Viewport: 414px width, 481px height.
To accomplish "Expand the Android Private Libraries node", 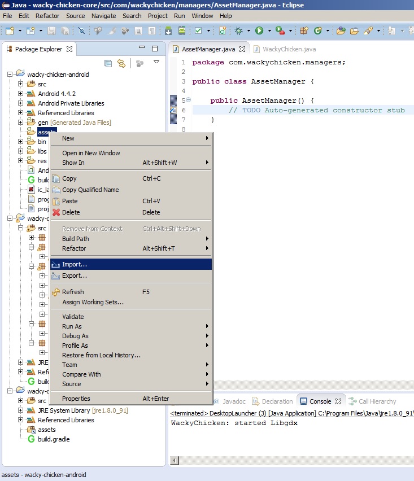I will (x=20, y=103).
